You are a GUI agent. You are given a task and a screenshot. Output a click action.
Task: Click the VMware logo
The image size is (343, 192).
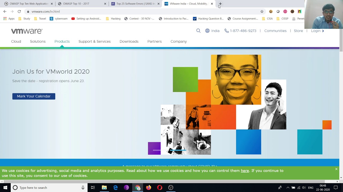point(27,31)
